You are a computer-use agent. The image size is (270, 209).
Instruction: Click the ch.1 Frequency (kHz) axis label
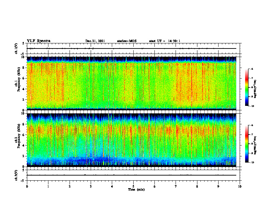18,80
